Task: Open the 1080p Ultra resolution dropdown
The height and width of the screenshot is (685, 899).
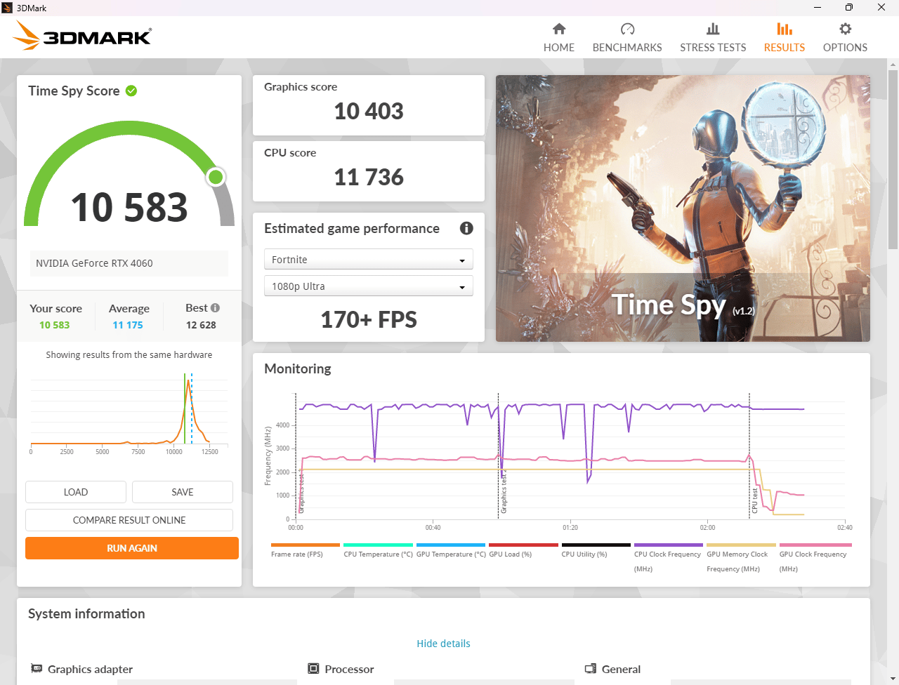Action: (x=369, y=286)
